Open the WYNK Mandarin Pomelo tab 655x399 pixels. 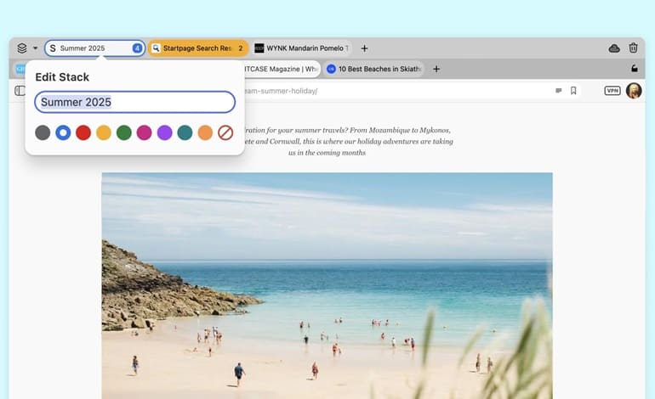(302, 48)
